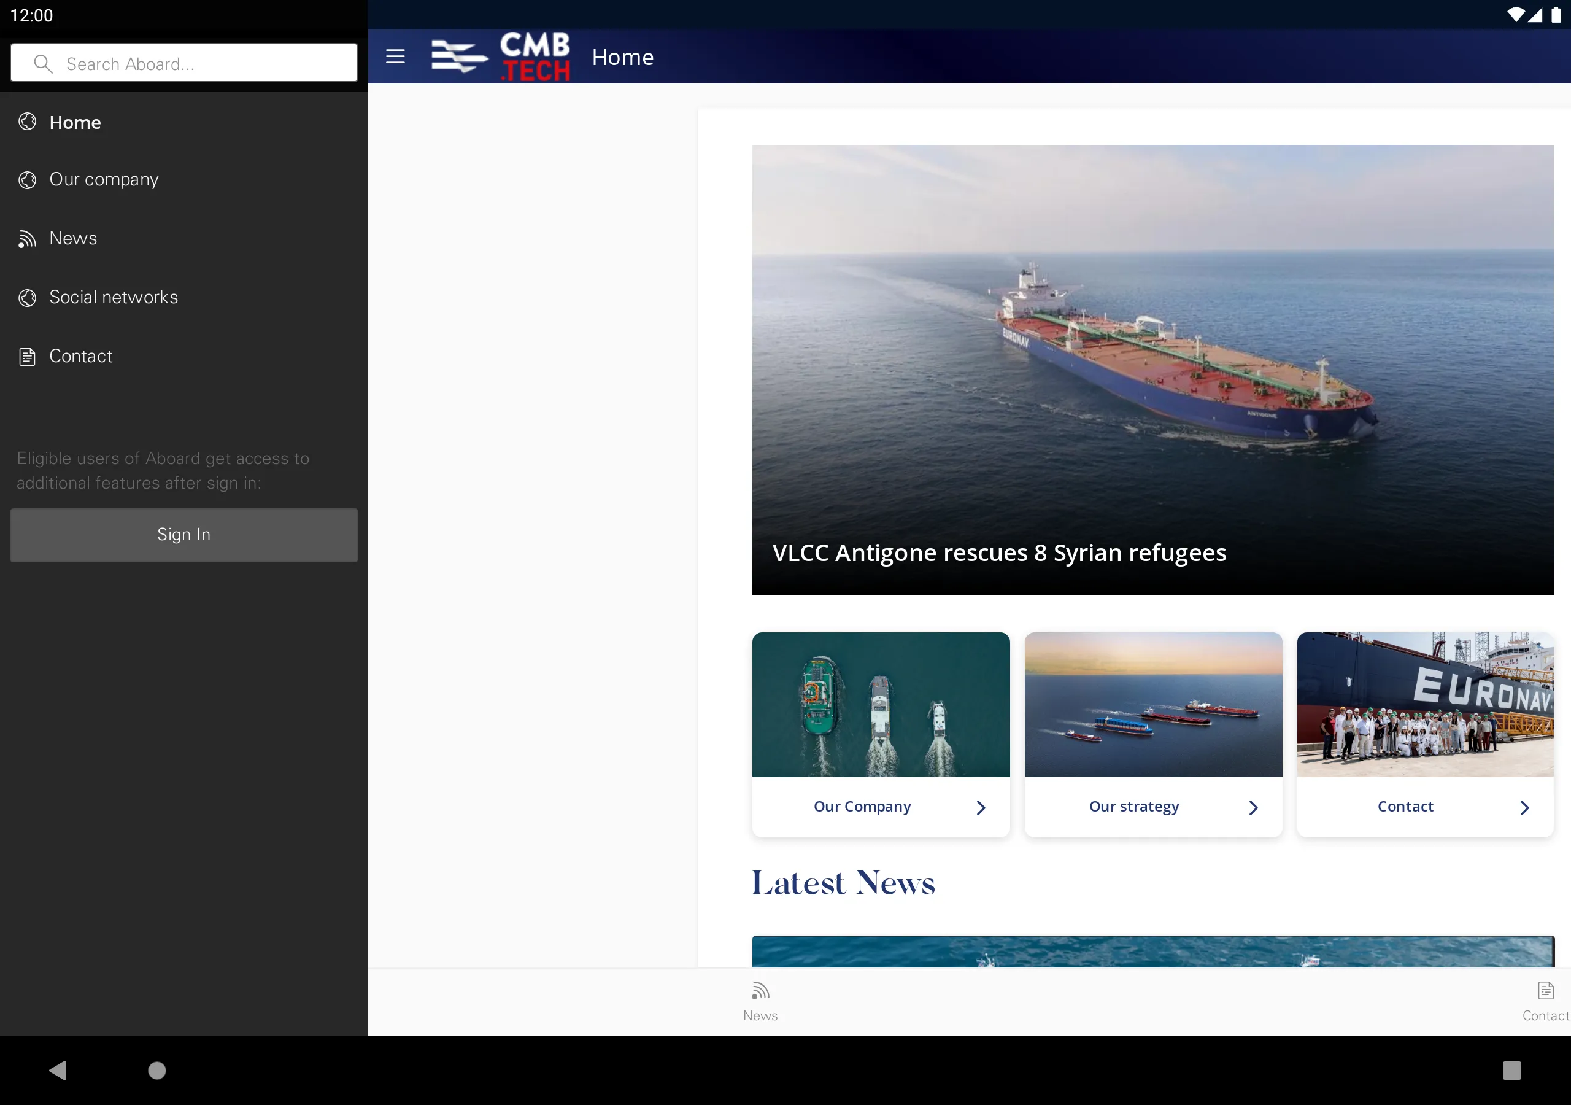Click the document icon beside sidebar Contact
The image size is (1571, 1105).
[x=28, y=356]
